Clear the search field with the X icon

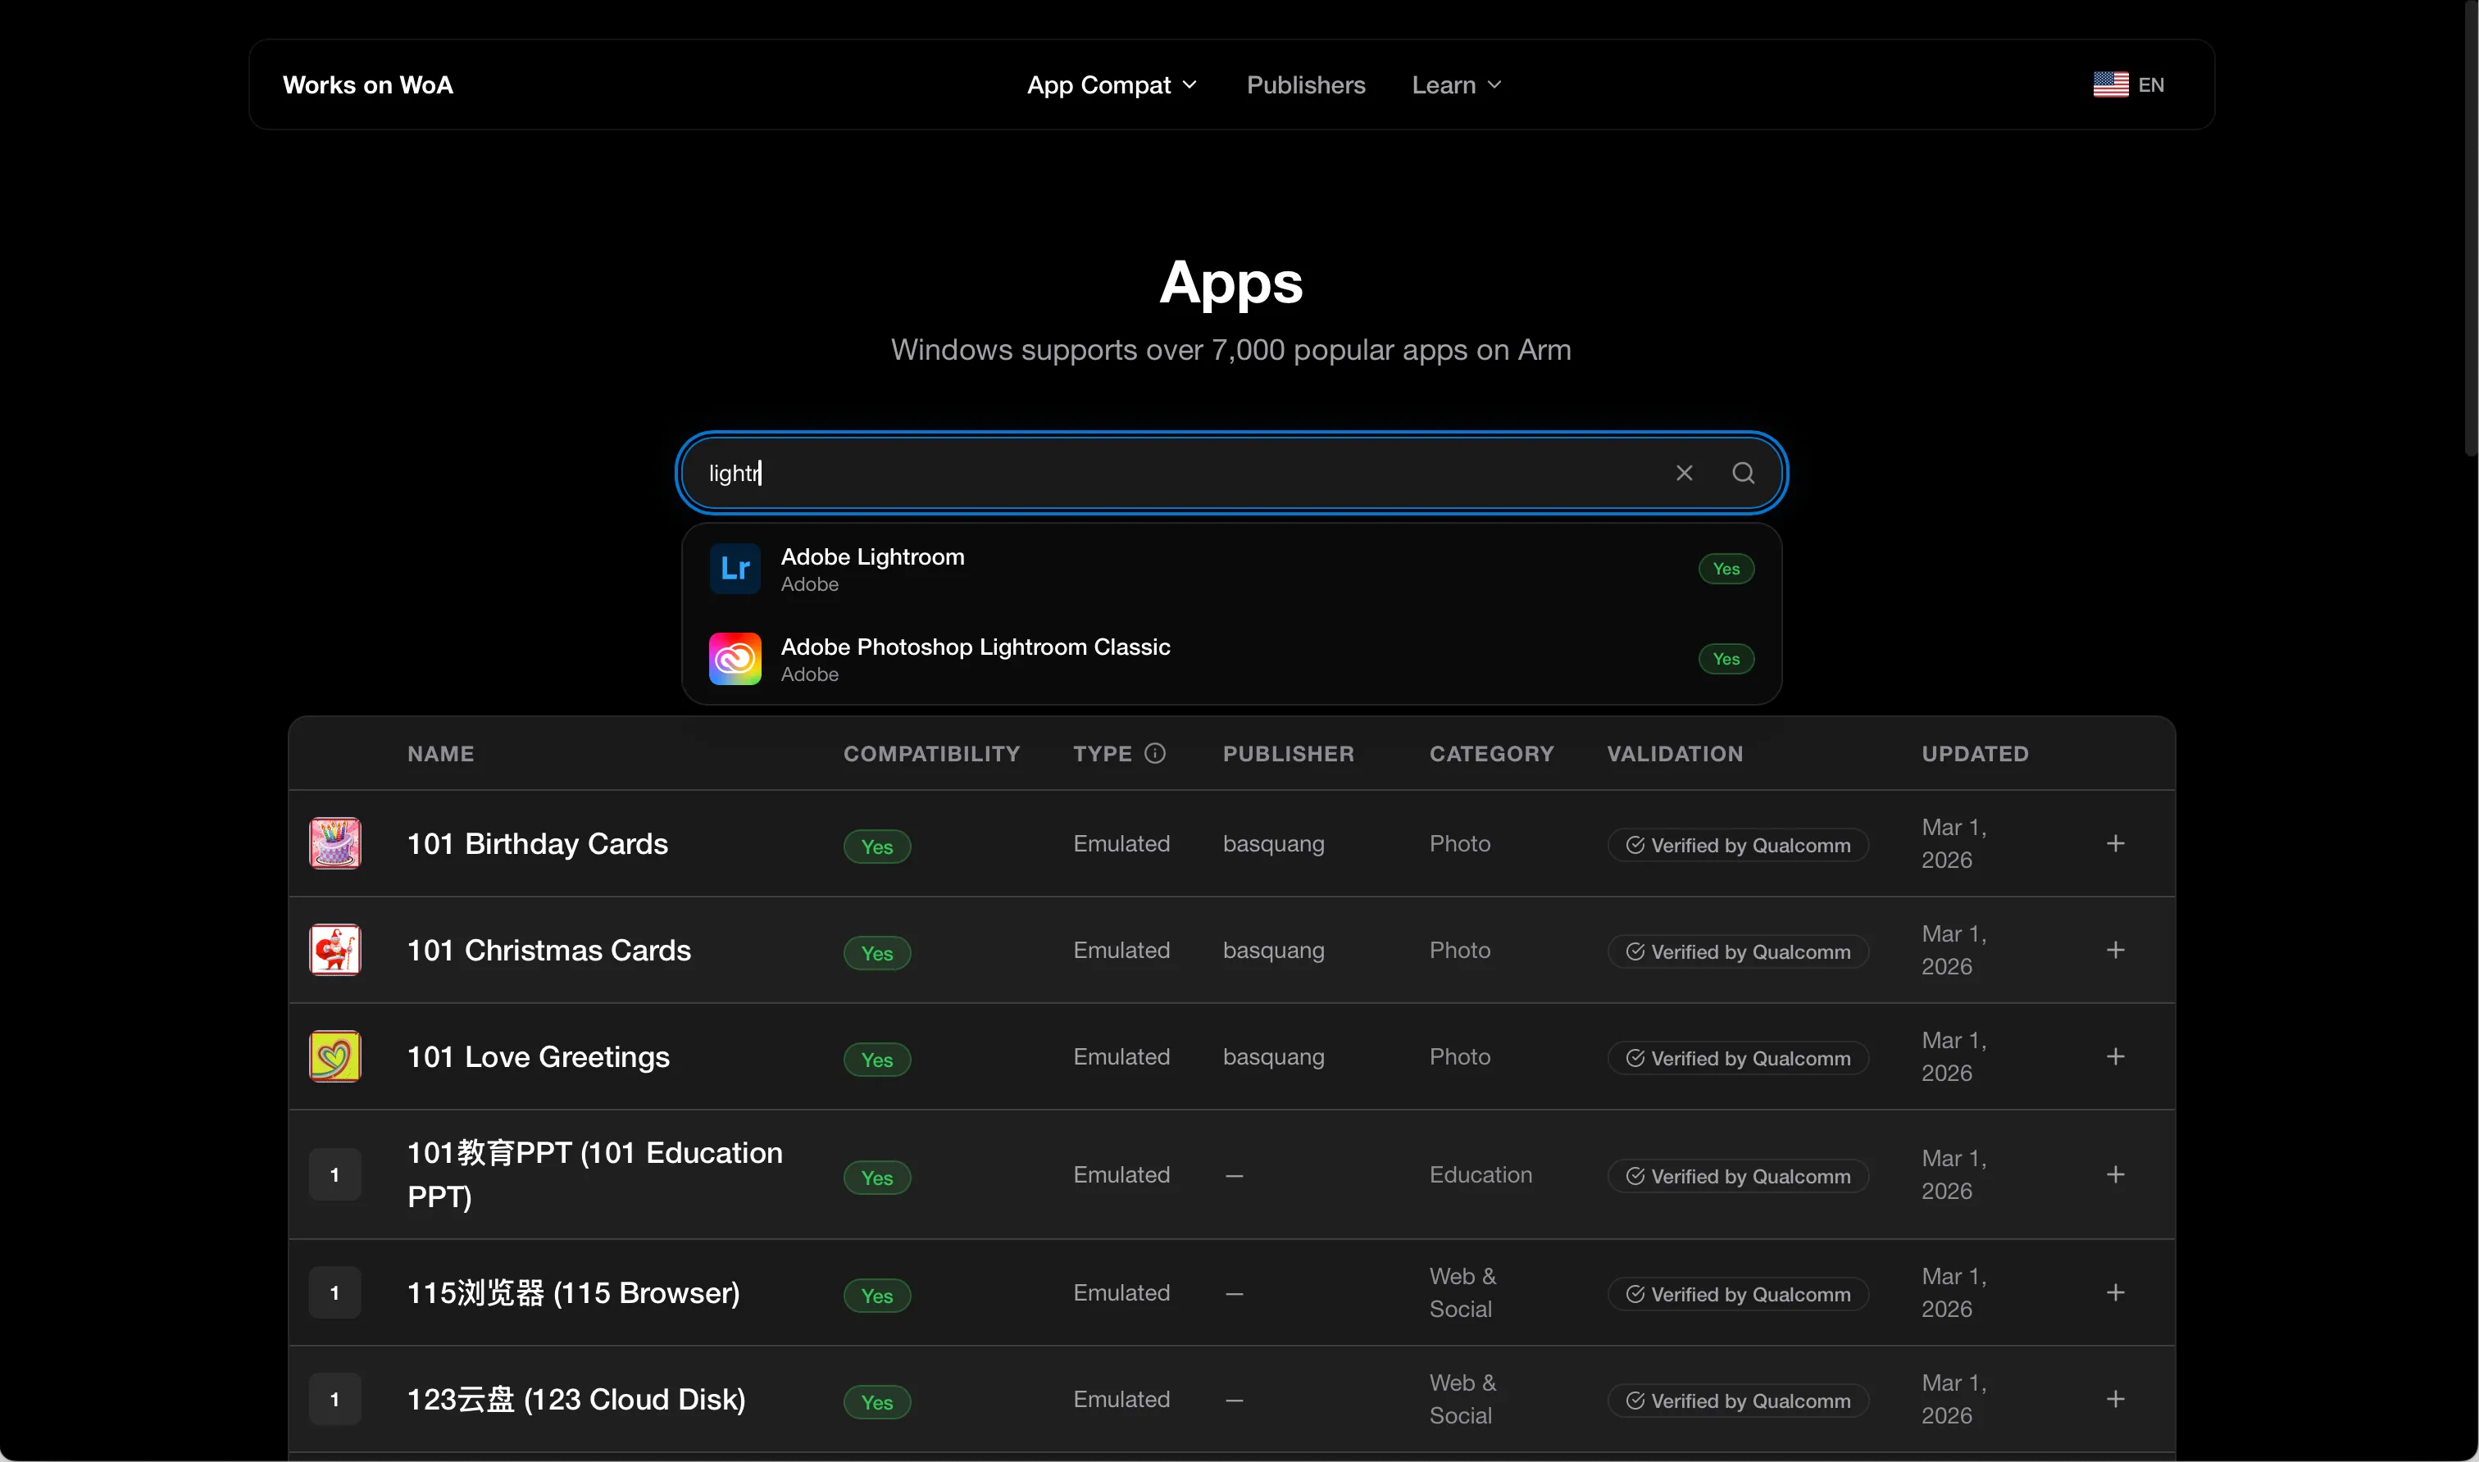1684,473
